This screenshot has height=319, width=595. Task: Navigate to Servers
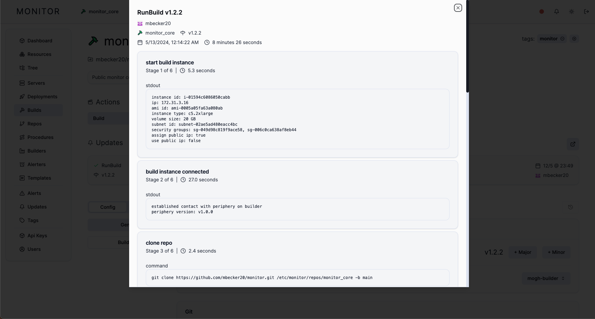(38, 83)
